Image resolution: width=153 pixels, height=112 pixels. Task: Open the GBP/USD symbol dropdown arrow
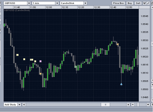[29, 3]
